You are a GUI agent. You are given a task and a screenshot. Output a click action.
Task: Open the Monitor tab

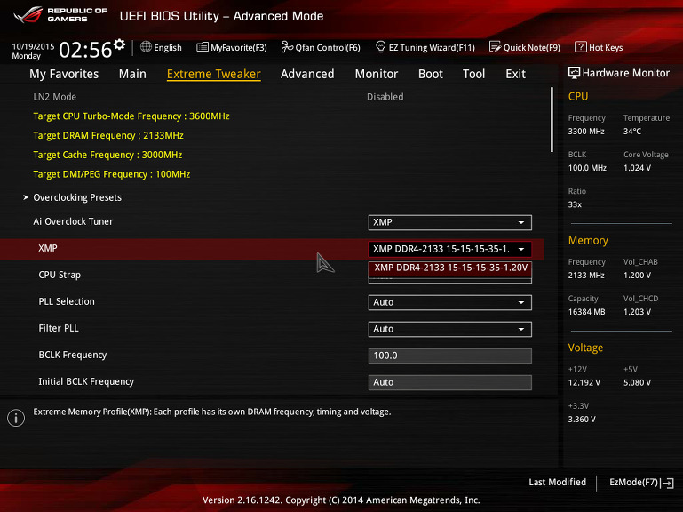377,74
